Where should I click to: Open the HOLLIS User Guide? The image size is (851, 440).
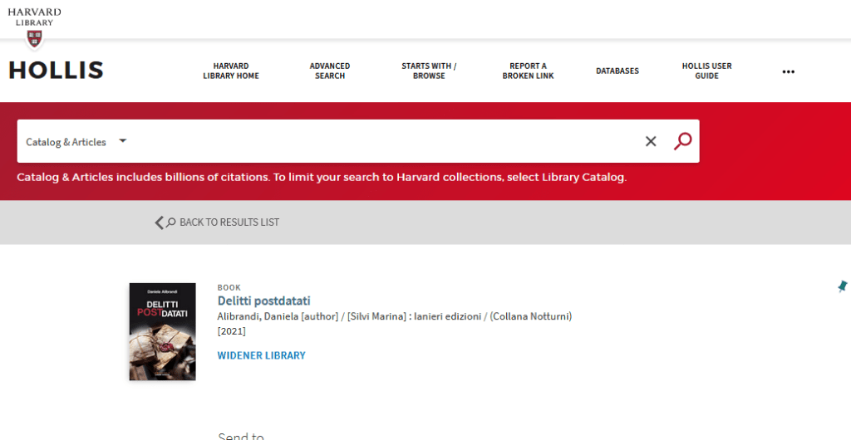pos(706,71)
